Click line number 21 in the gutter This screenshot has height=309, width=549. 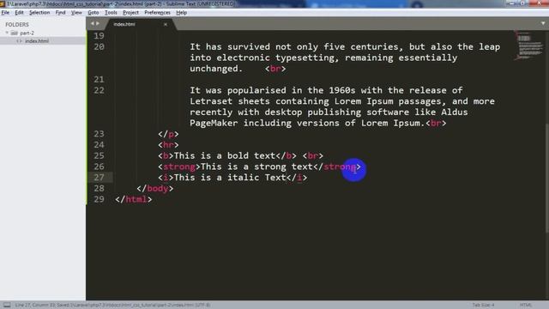99,80
